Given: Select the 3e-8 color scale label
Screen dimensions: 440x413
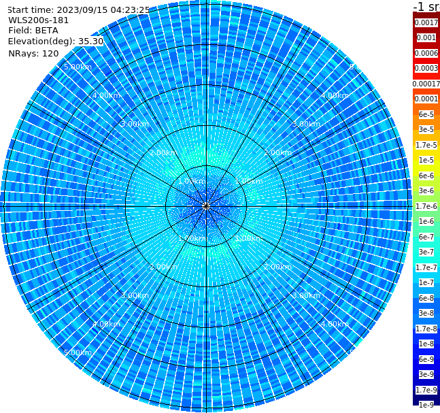Looking at the screenshot, I should (426, 313).
